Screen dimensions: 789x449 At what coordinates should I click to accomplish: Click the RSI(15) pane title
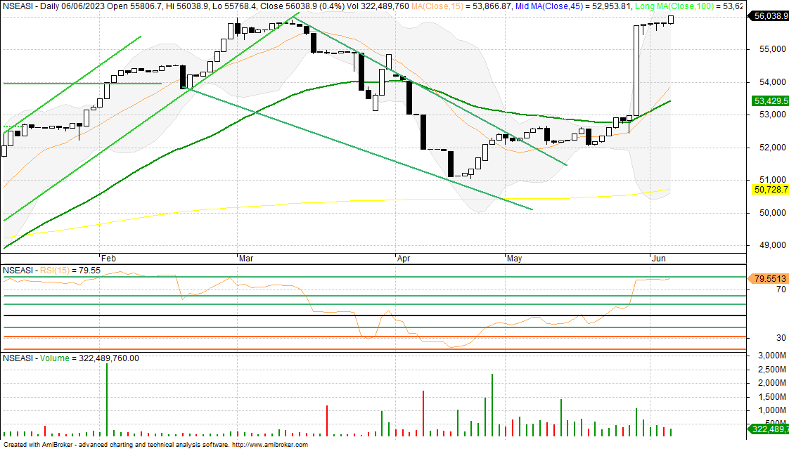[x=61, y=269]
